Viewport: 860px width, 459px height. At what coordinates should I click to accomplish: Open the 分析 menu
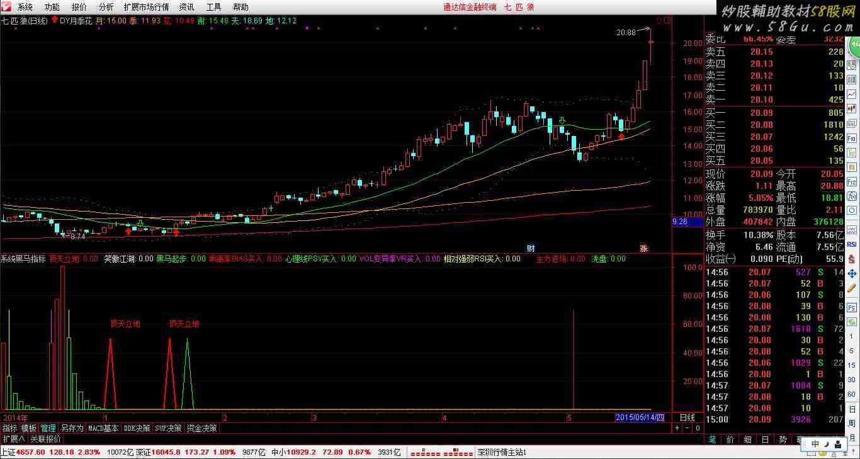[106, 8]
